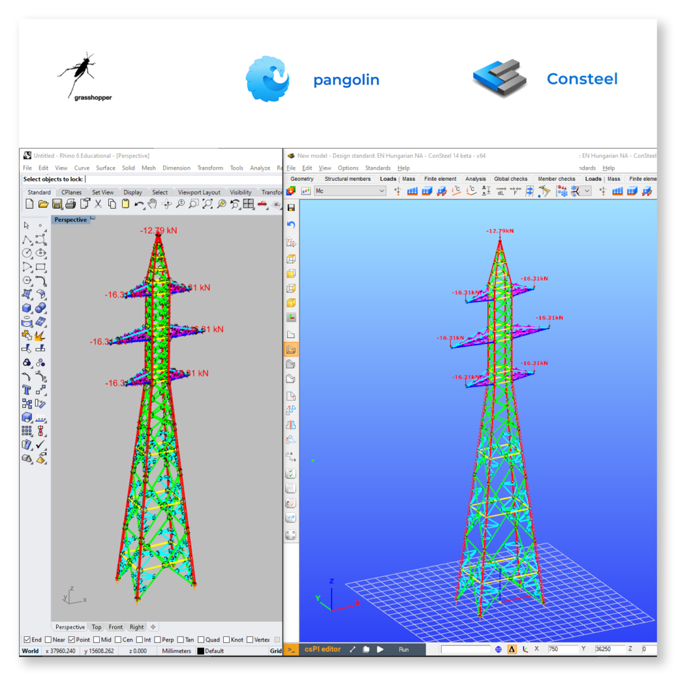Open the Consteel Standards menu
This screenshot has width=676, height=676.
[x=378, y=168]
